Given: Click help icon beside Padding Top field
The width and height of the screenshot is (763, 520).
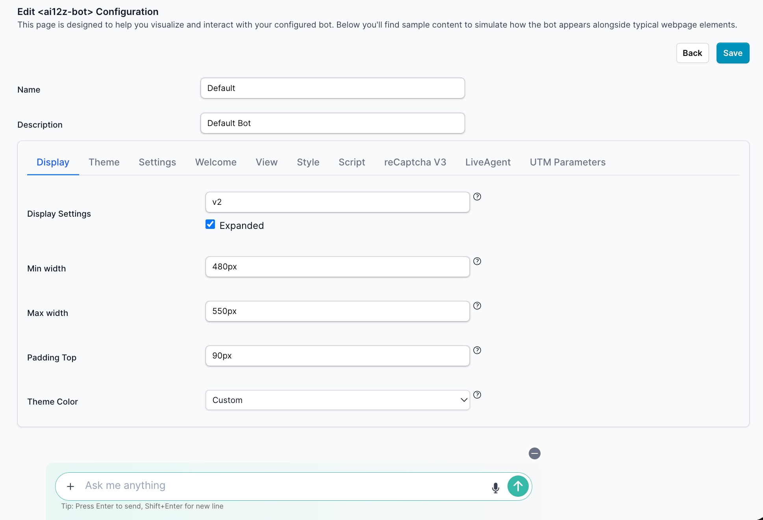Looking at the screenshot, I should [477, 350].
